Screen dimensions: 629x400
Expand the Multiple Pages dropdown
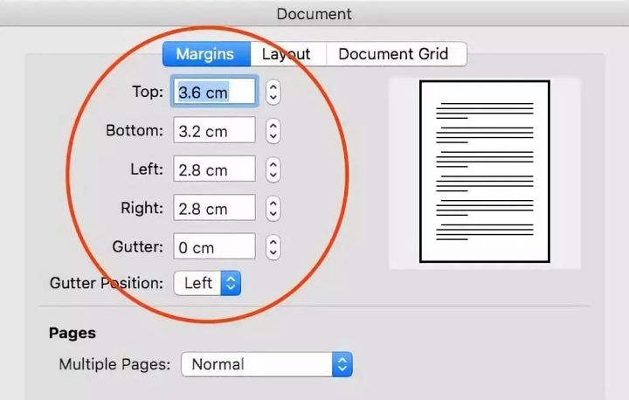(266, 364)
